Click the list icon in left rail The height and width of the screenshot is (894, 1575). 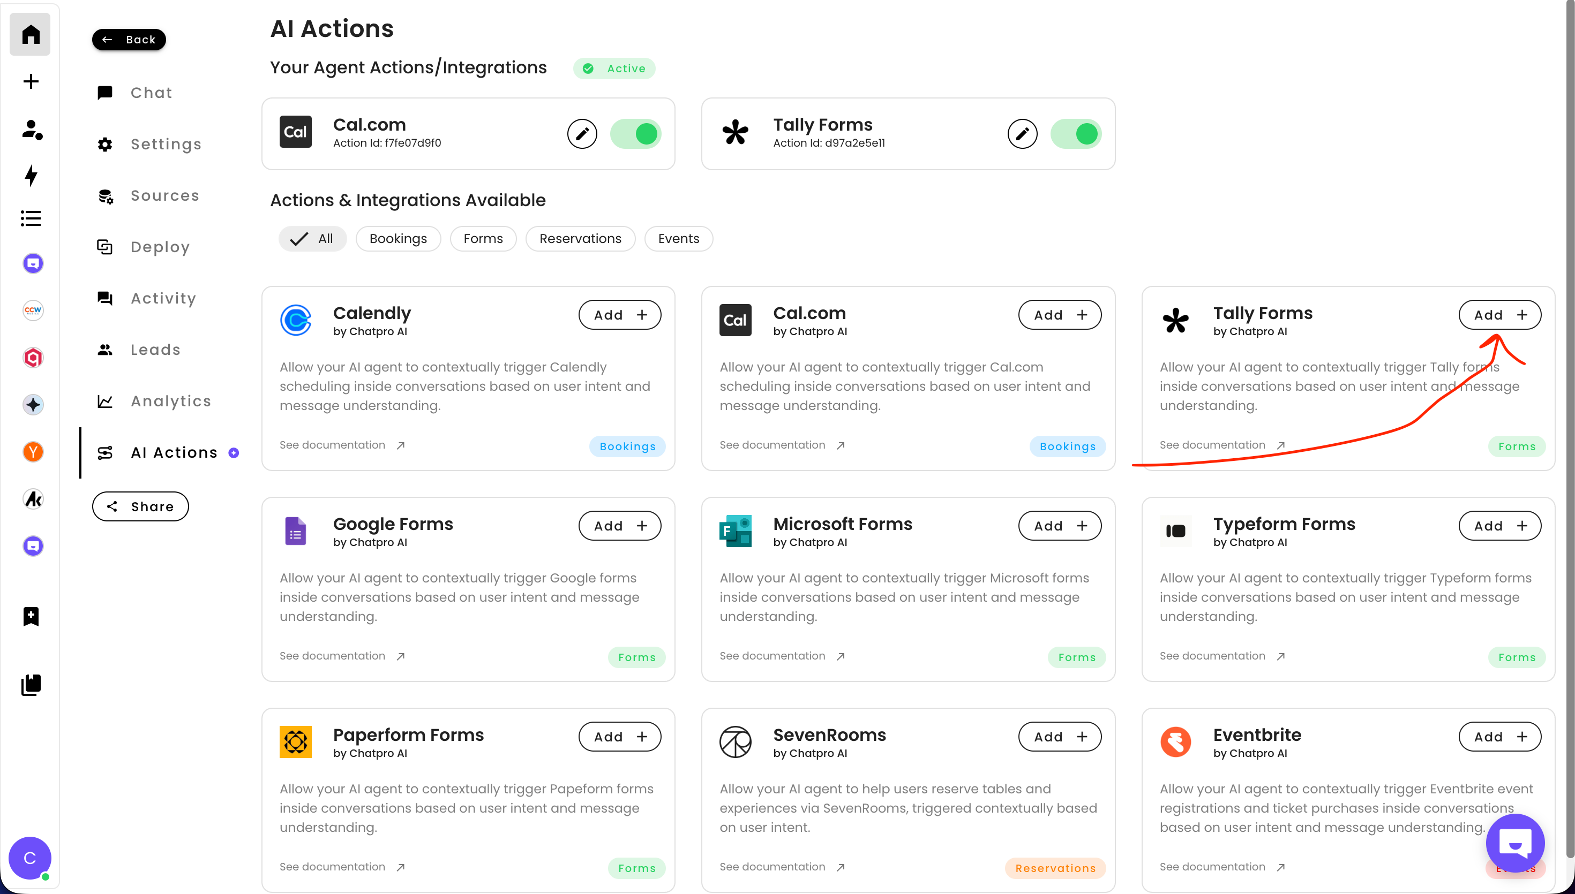31,218
